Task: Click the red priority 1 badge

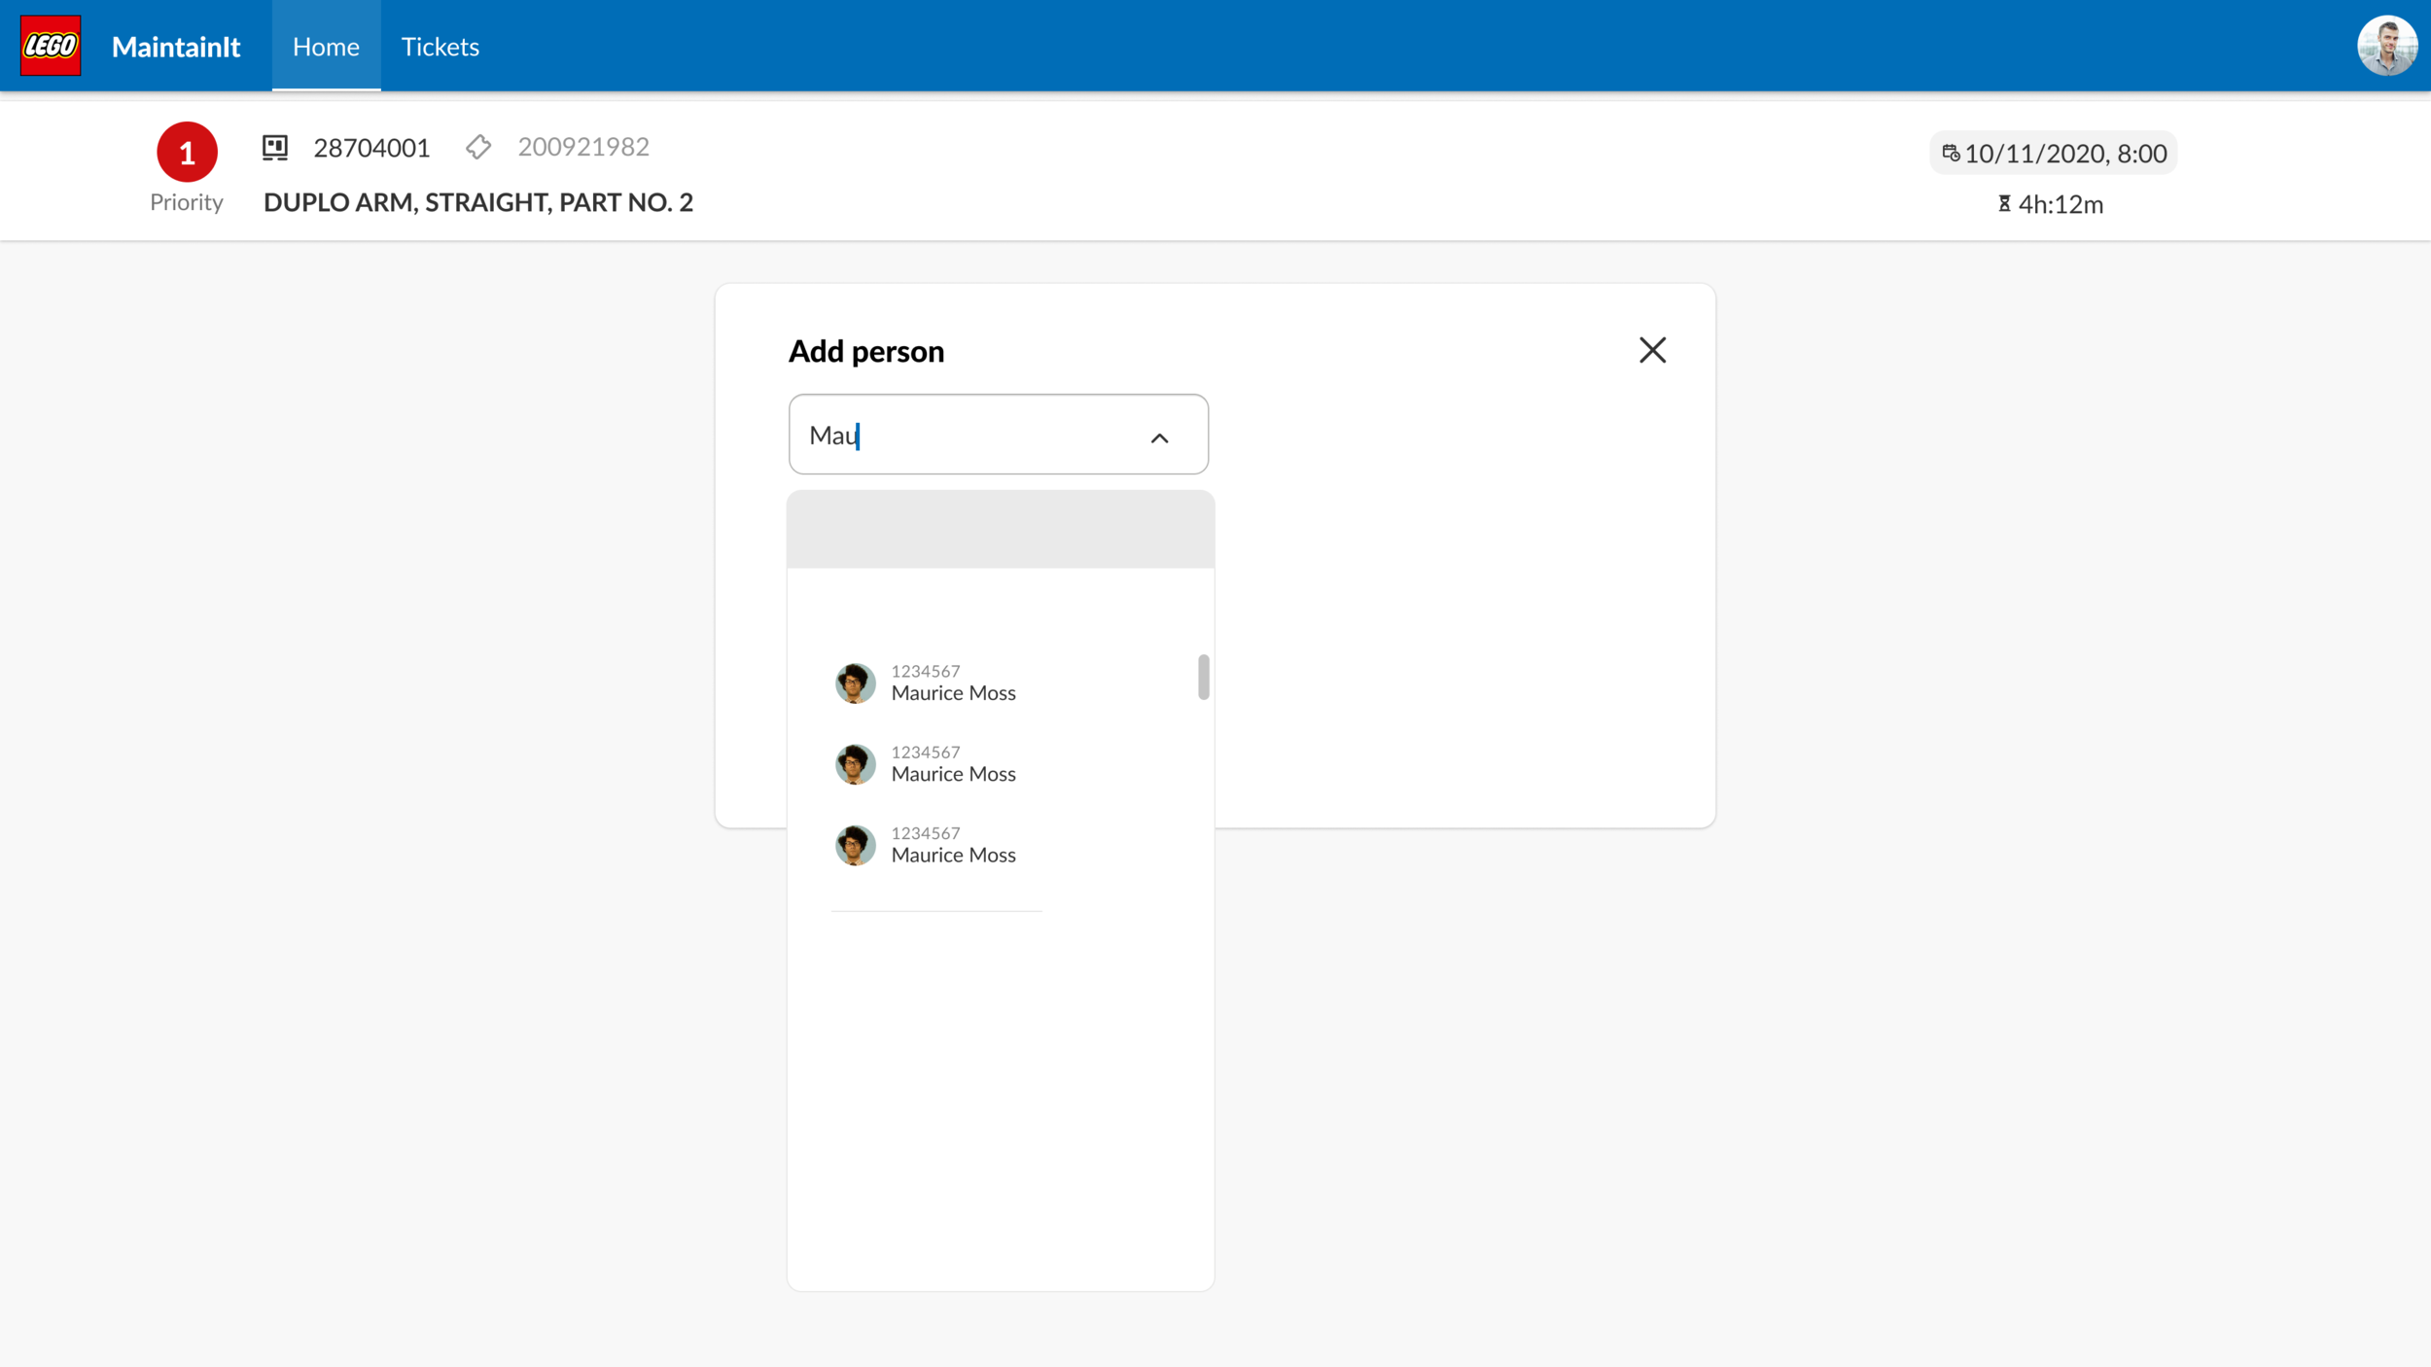Action: pyautogui.click(x=187, y=152)
